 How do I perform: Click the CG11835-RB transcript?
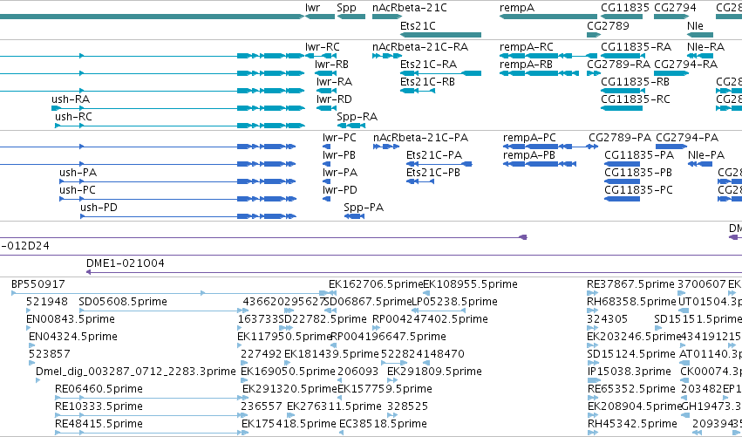pos(622,91)
